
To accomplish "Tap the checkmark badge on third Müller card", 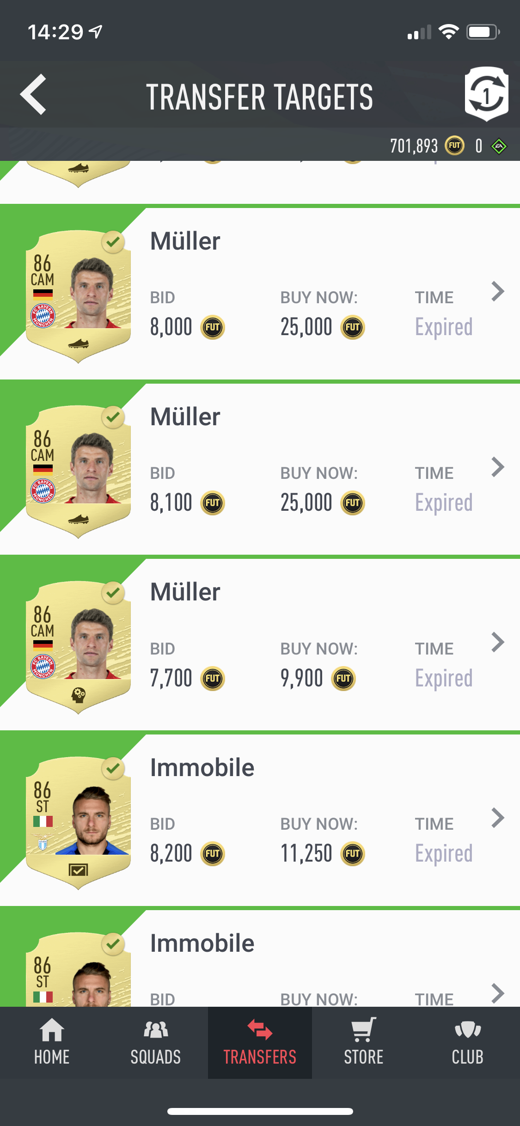I will pyautogui.click(x=113, y=593).
